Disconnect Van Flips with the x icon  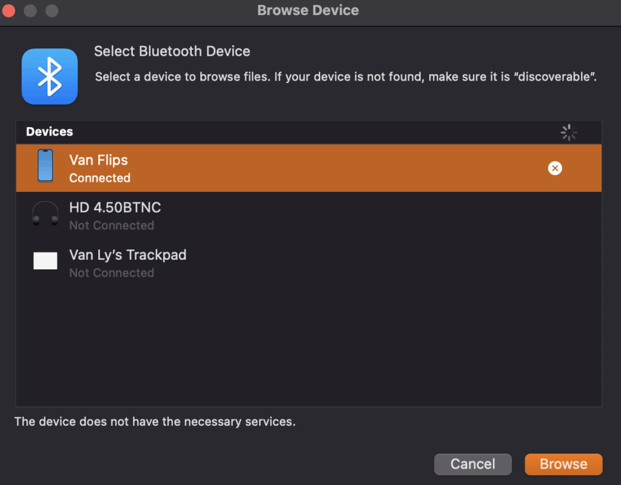[x=555, y=168]
